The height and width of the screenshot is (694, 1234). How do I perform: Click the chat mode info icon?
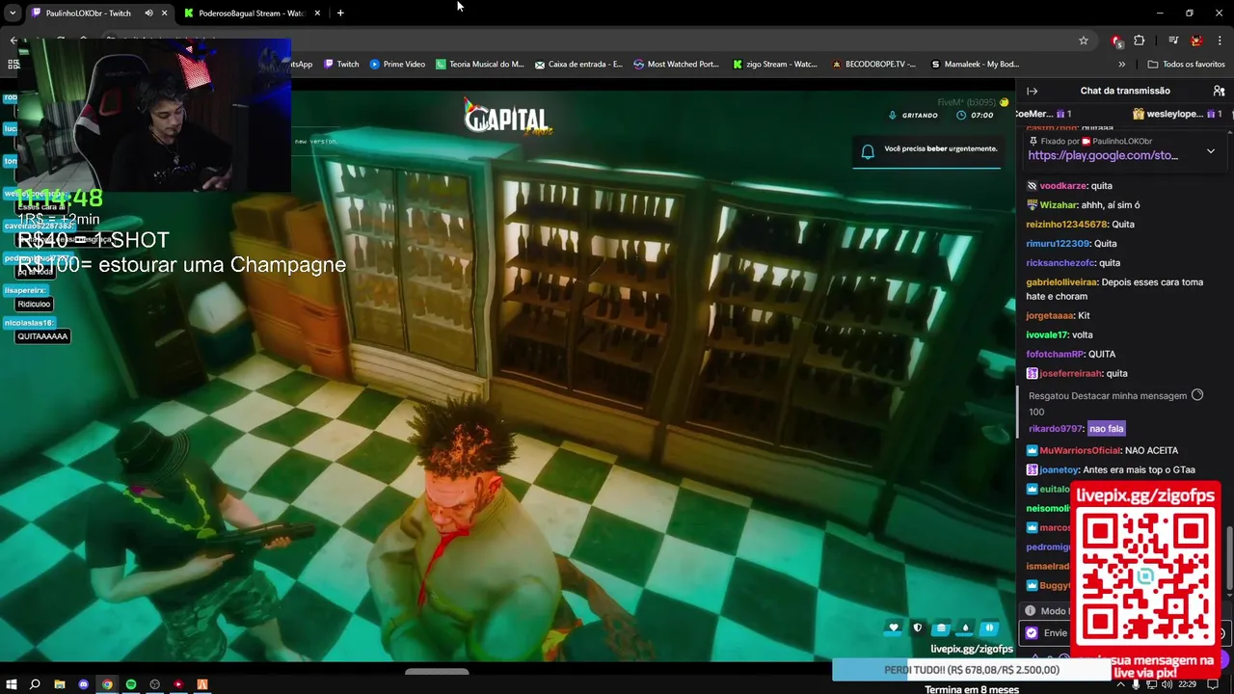point(1030,610)
